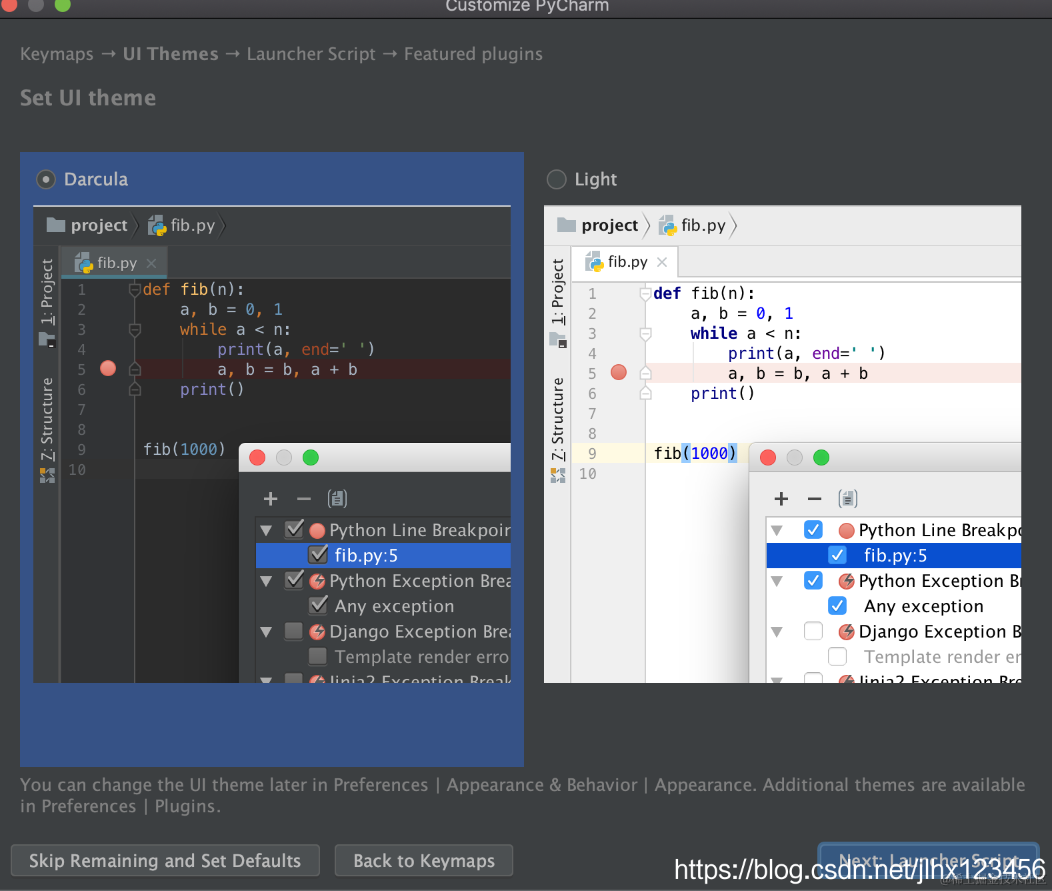The width and height of the screenshot is (1052, 891).
Task: Click fib.py Python file icon in Darcula breadcrumb
Action: [157, 225]
